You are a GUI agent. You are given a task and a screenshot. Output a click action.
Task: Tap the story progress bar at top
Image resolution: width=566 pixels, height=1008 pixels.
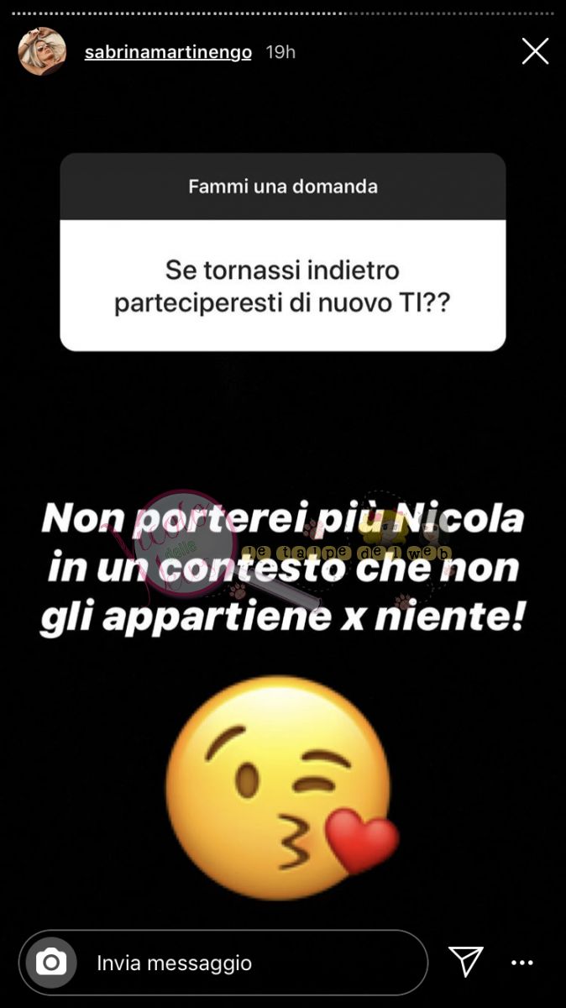(283, 13)
